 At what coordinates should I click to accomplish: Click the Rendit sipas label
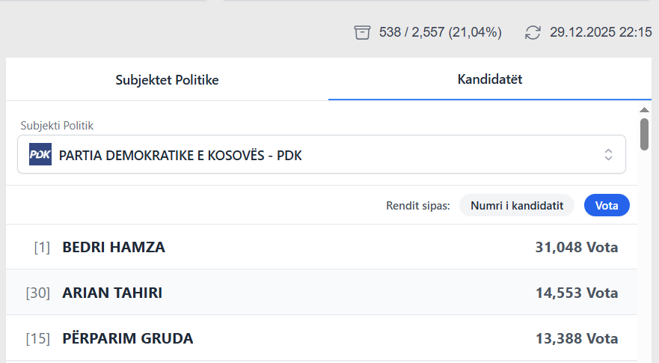click(417, 205)
